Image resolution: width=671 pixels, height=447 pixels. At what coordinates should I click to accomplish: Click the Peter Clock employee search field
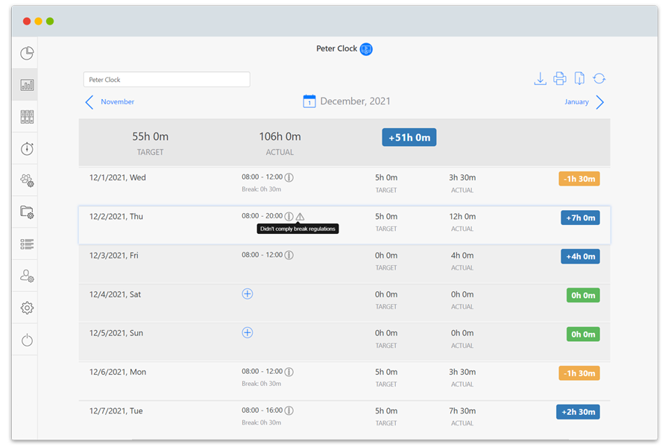point(166,80)
